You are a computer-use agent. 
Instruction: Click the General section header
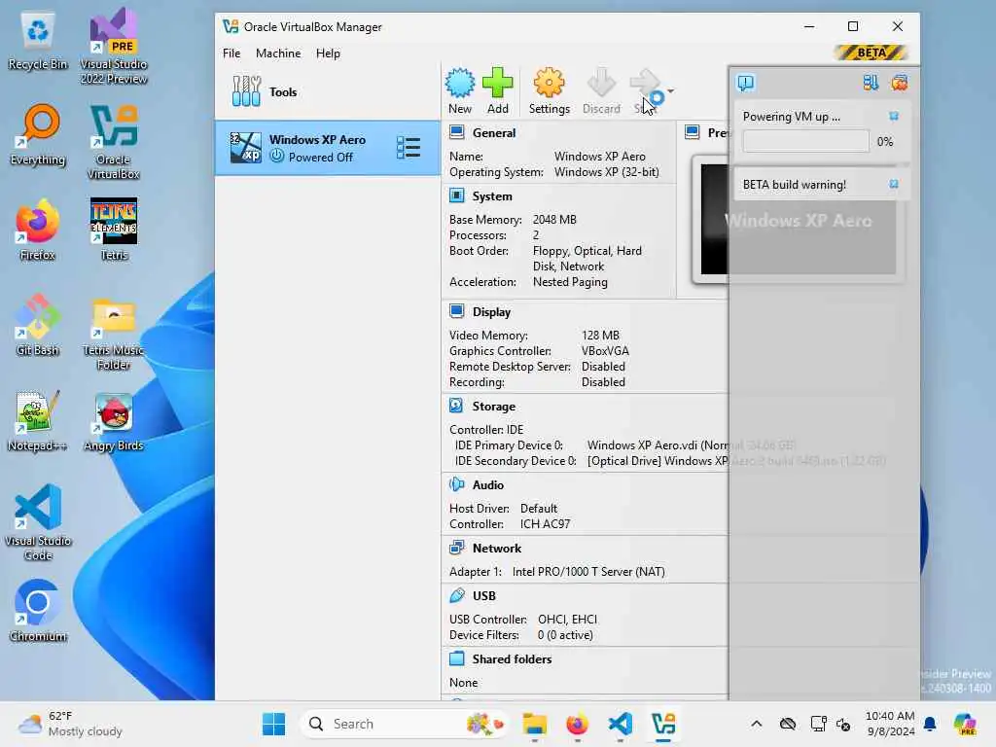tap(493, 132)
